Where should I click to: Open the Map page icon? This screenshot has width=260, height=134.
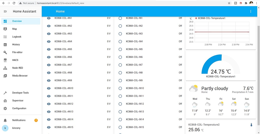(5, 29)
